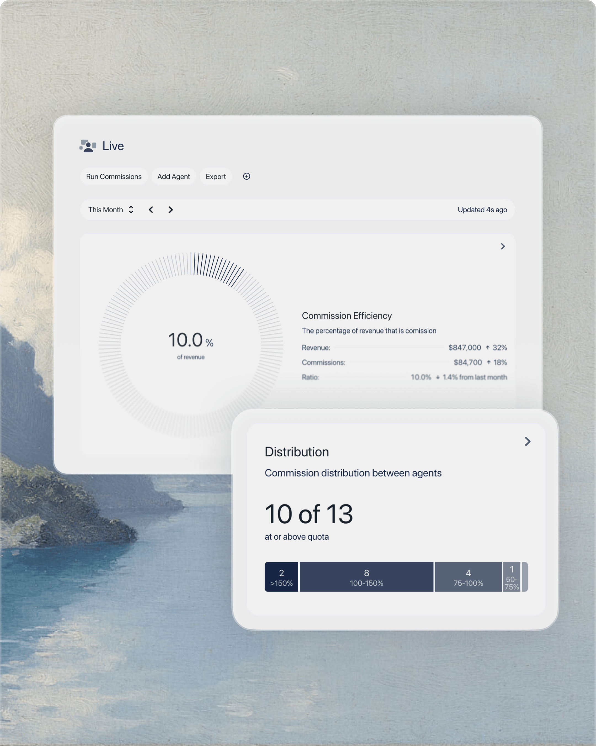Select the 50-75% distribution segment

[511, 577]
